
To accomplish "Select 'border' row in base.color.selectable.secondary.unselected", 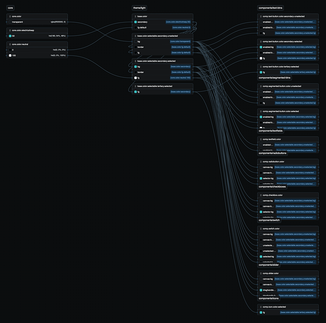I will [x=163, y=47].
